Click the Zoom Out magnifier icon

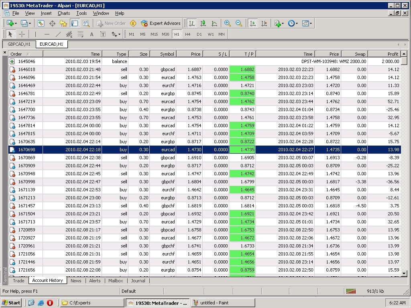(x=239, y=23)
